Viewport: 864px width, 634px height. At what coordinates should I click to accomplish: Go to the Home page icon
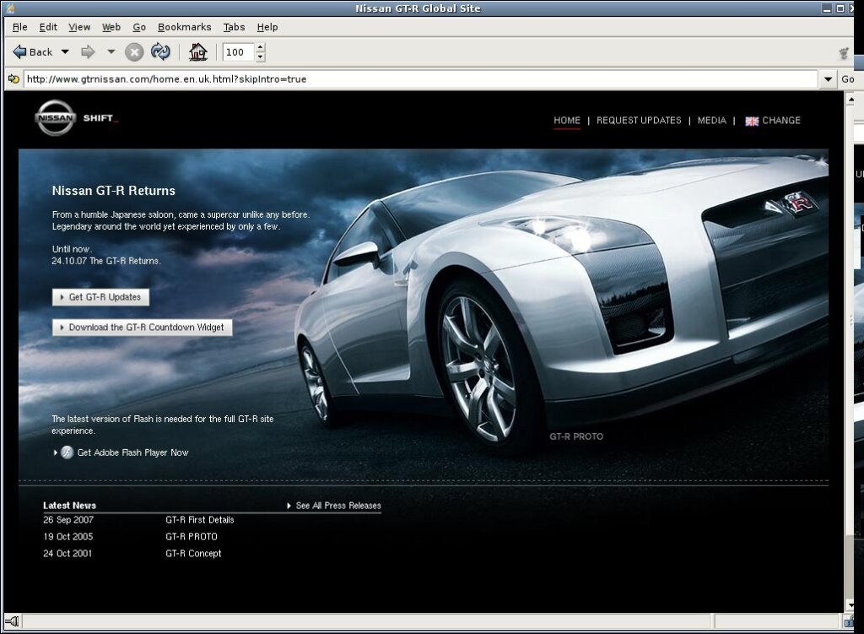point(198,52)
